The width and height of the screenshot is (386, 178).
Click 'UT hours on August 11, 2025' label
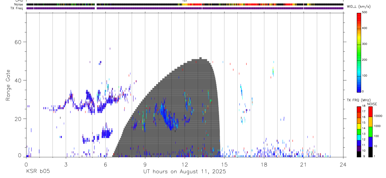pyautogui.click(x=185, y=171)
